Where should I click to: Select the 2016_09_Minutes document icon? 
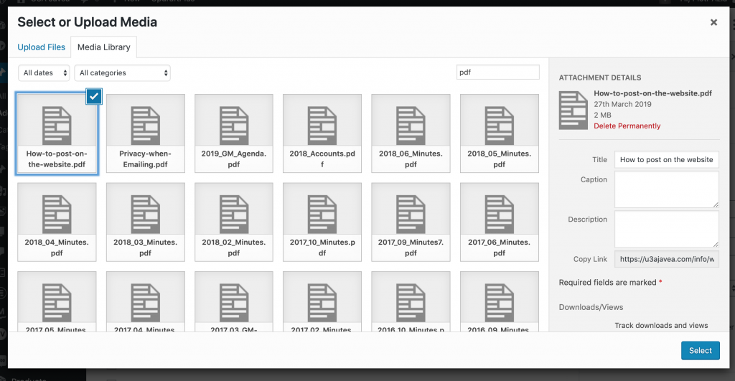500,303
